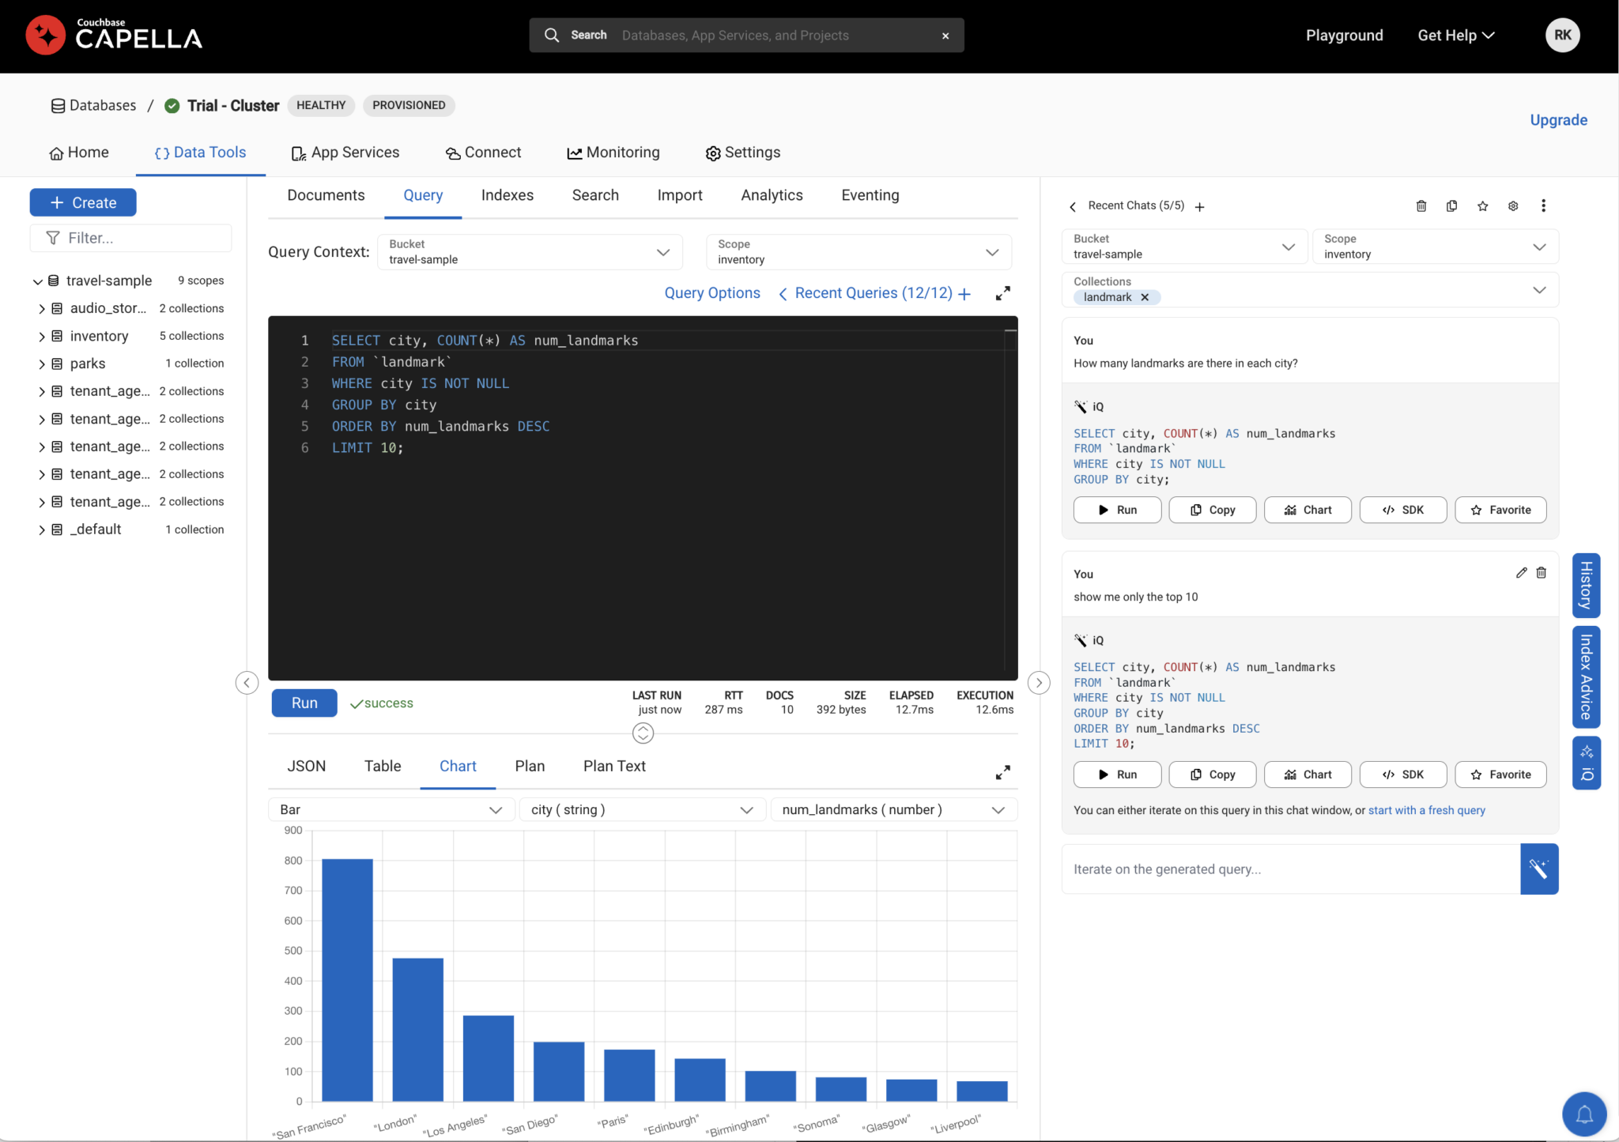Open the iQ side panel icon
Viewport: 1619px width, 1142px height.
(x=1586, y=763)
